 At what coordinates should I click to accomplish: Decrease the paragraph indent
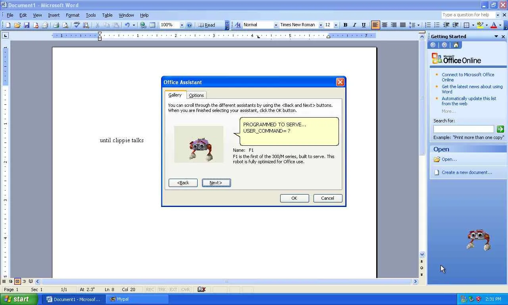[x=446, y=25]
